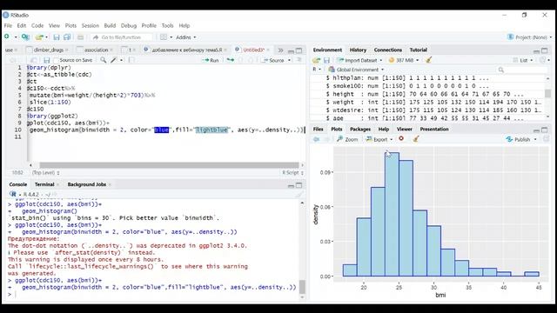Save current document in the main toolbar

coord(56,37)
